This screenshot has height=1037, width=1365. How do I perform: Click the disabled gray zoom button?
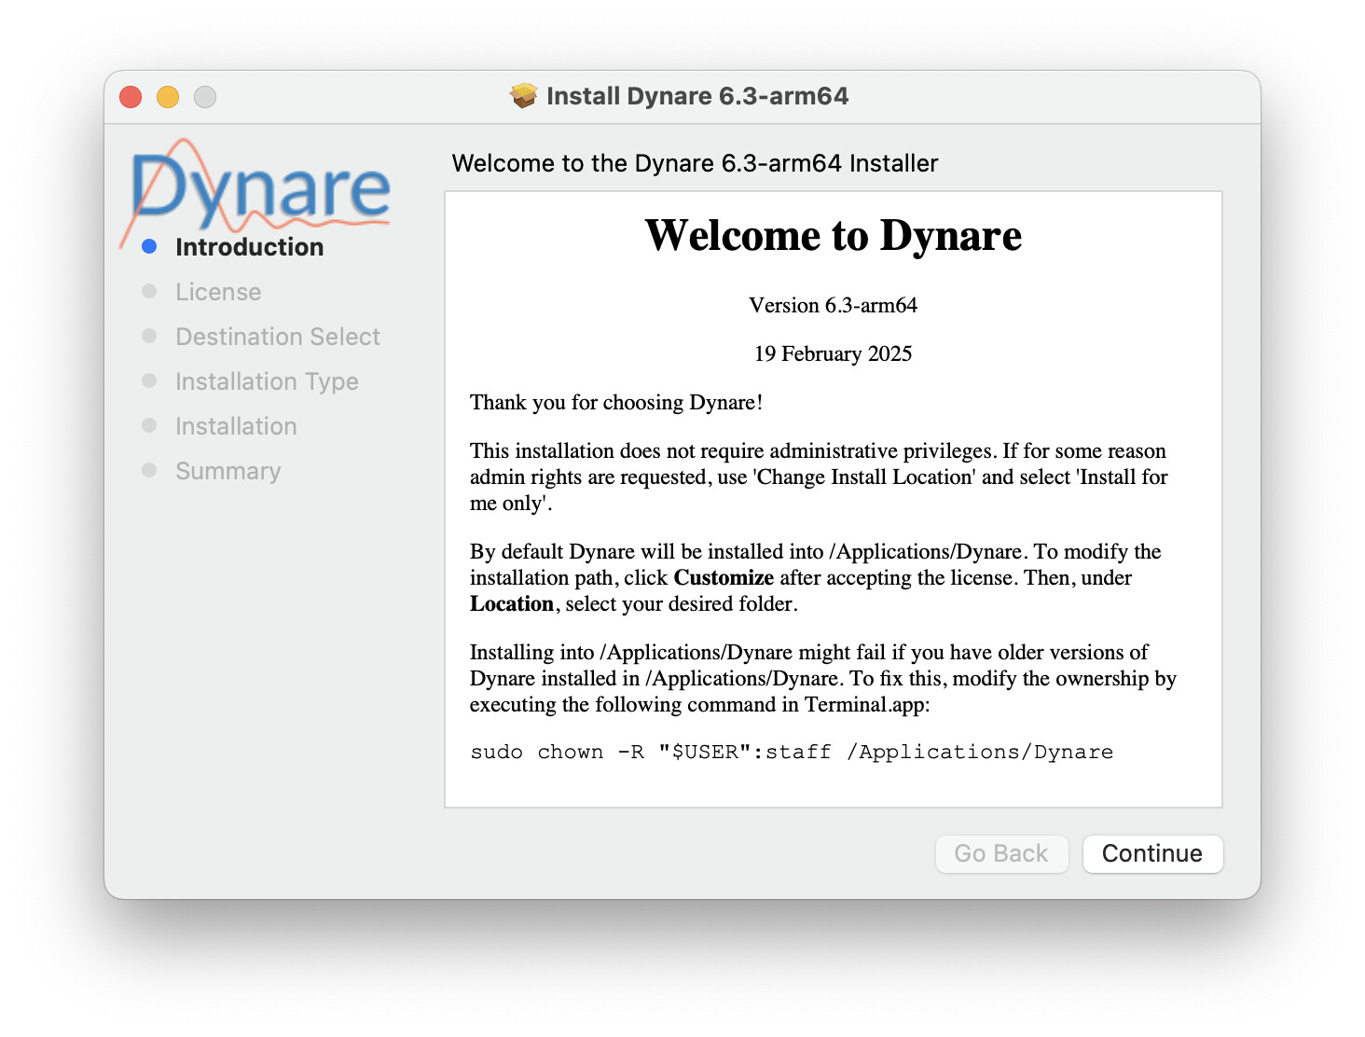click(x=205, y=97)
